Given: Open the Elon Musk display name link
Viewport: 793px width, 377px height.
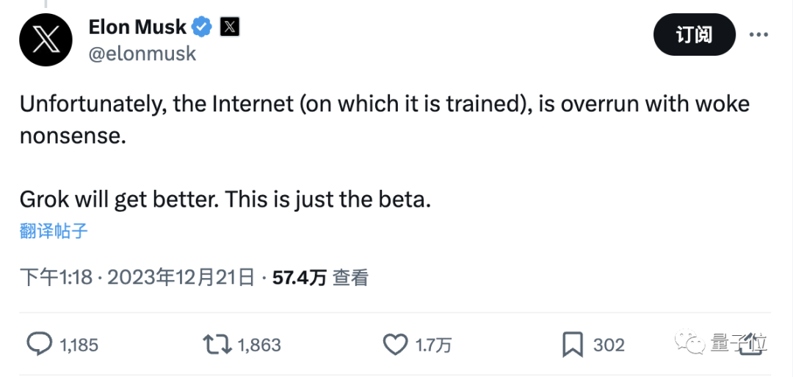Looking at the screenshot, I should click(137, 28).
